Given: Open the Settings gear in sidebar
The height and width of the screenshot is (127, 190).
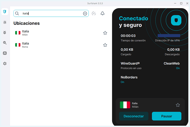Looking at the screenshot, I should coord(5,63).
